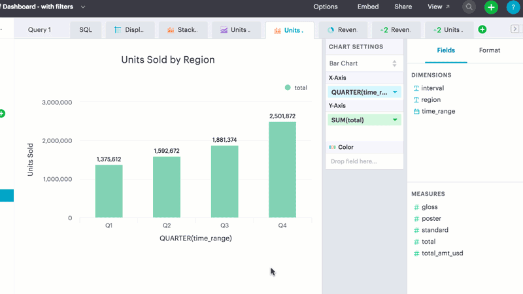Click the interval dimension text-type icon

click(416, 88)
